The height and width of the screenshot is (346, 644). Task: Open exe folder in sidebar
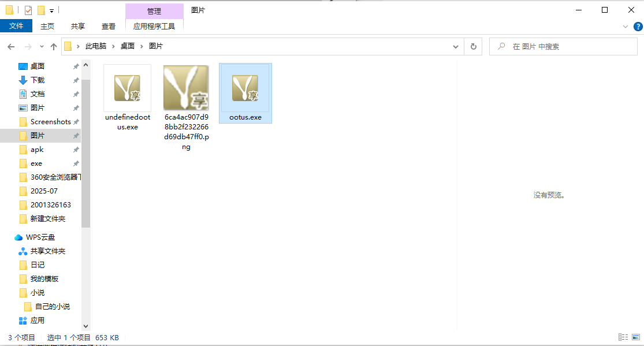pyautogui.click(x=36, y=163)
